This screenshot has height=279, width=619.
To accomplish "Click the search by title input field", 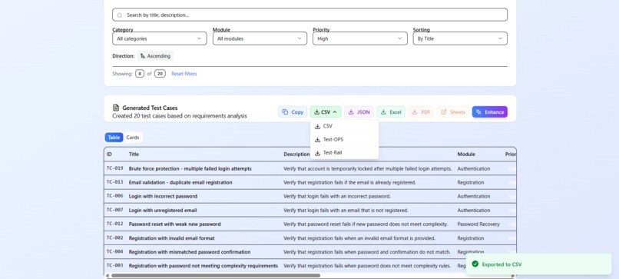I will point(309,15).
